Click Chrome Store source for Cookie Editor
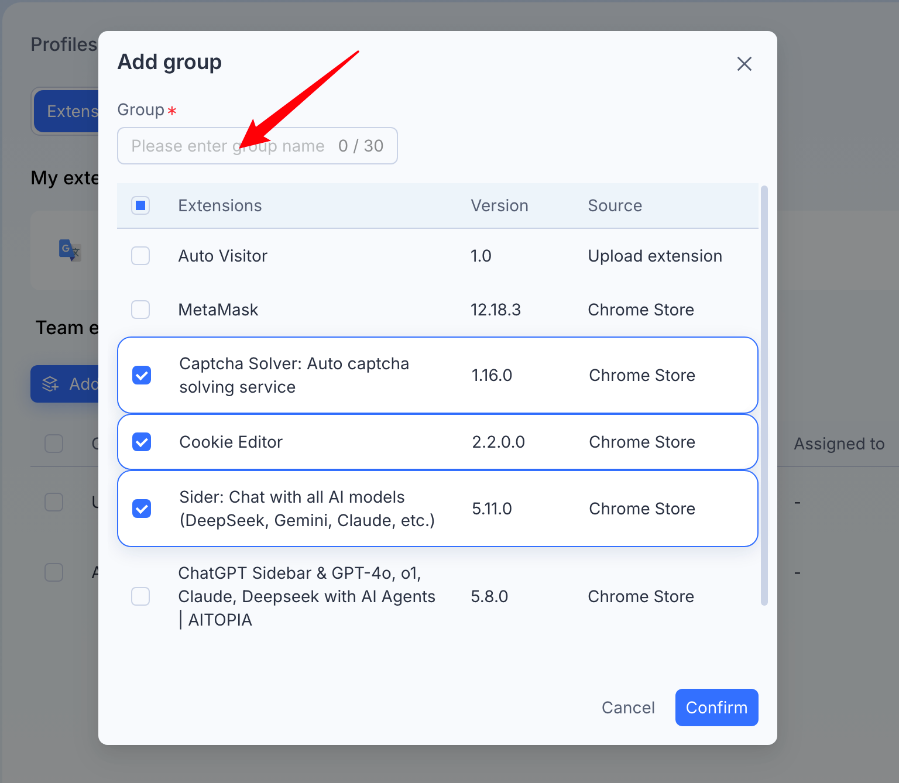 pos(642,442)
